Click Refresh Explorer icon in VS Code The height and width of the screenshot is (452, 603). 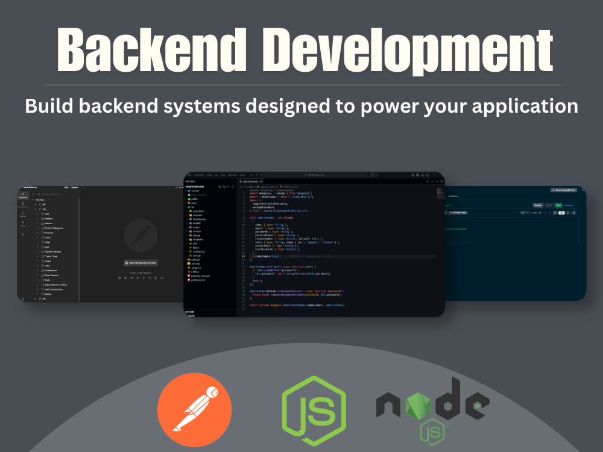(x=229, y=187)
